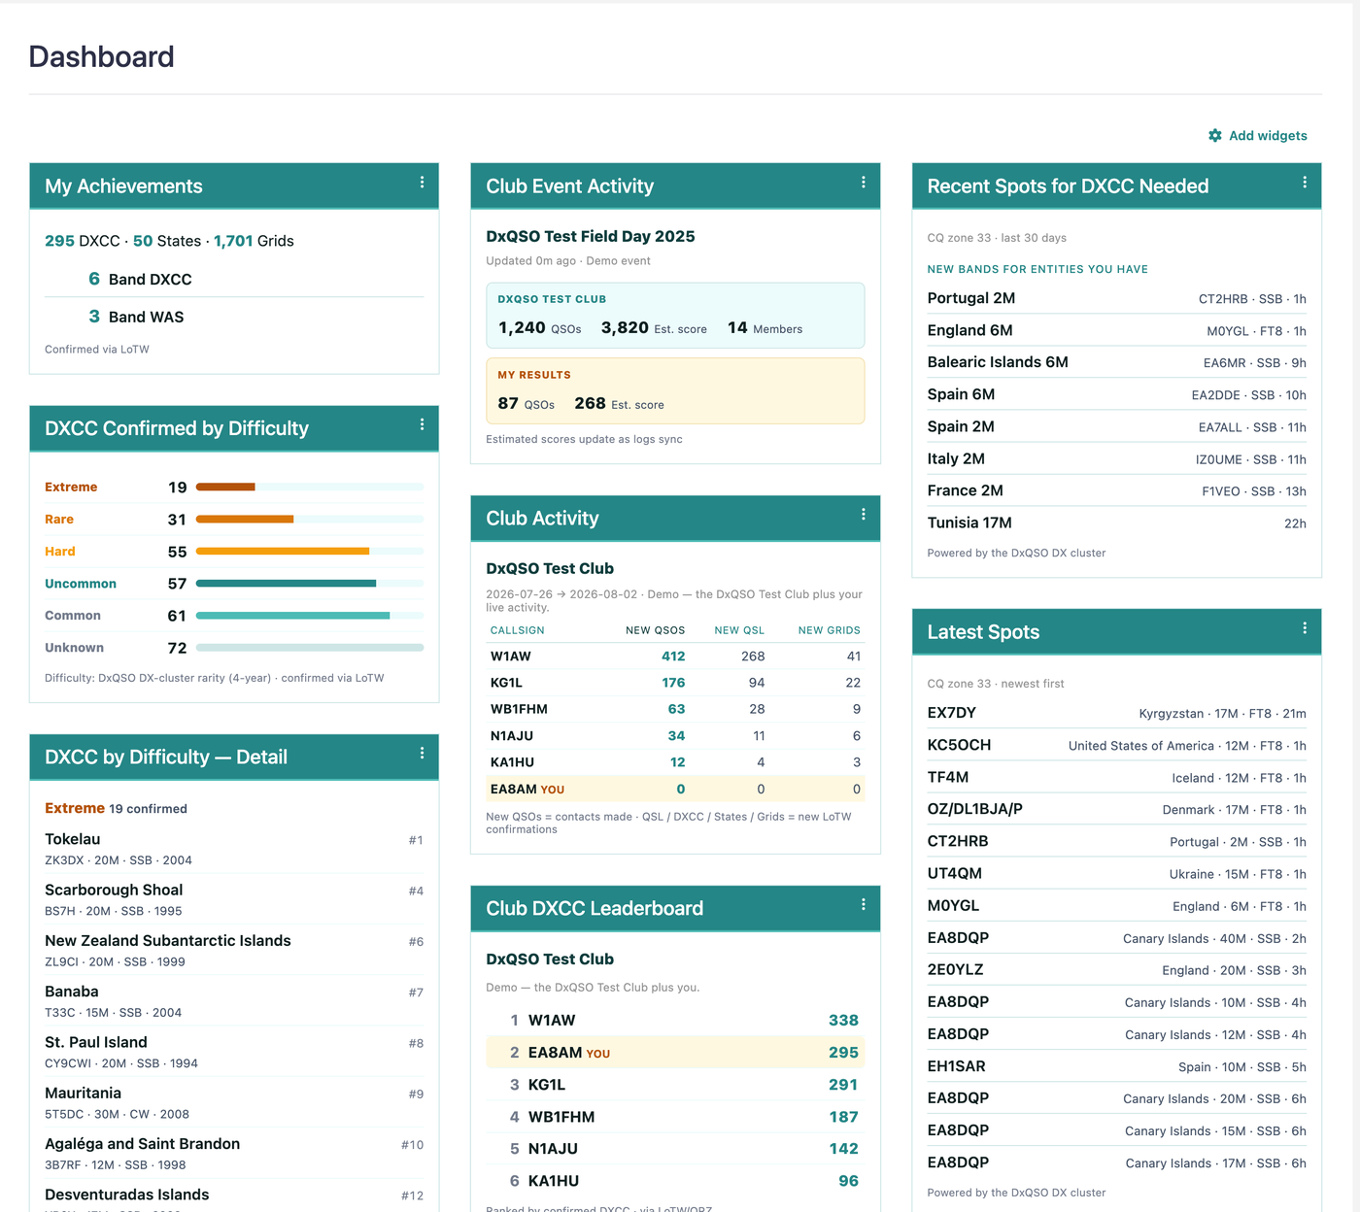Click the KC5OCH latest spot

[1116, 745]
